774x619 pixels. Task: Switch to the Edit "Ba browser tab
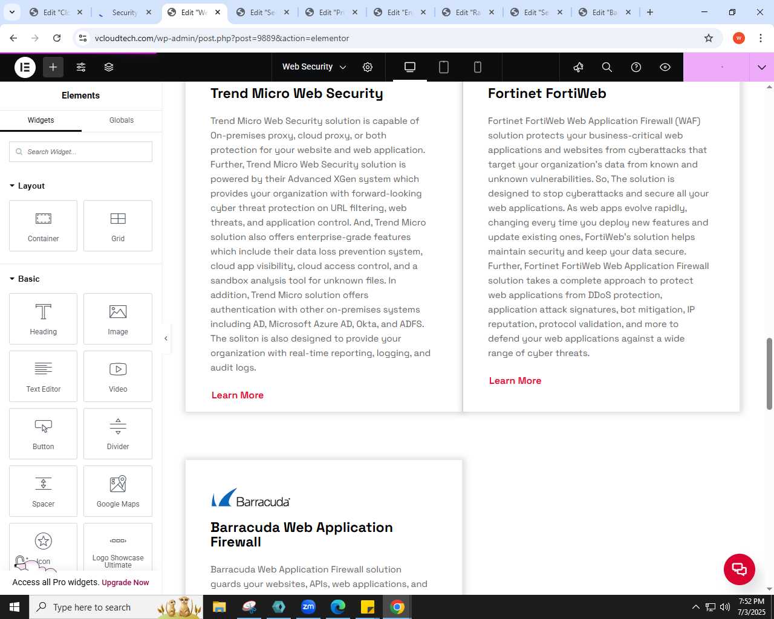(x=605, y=12)
